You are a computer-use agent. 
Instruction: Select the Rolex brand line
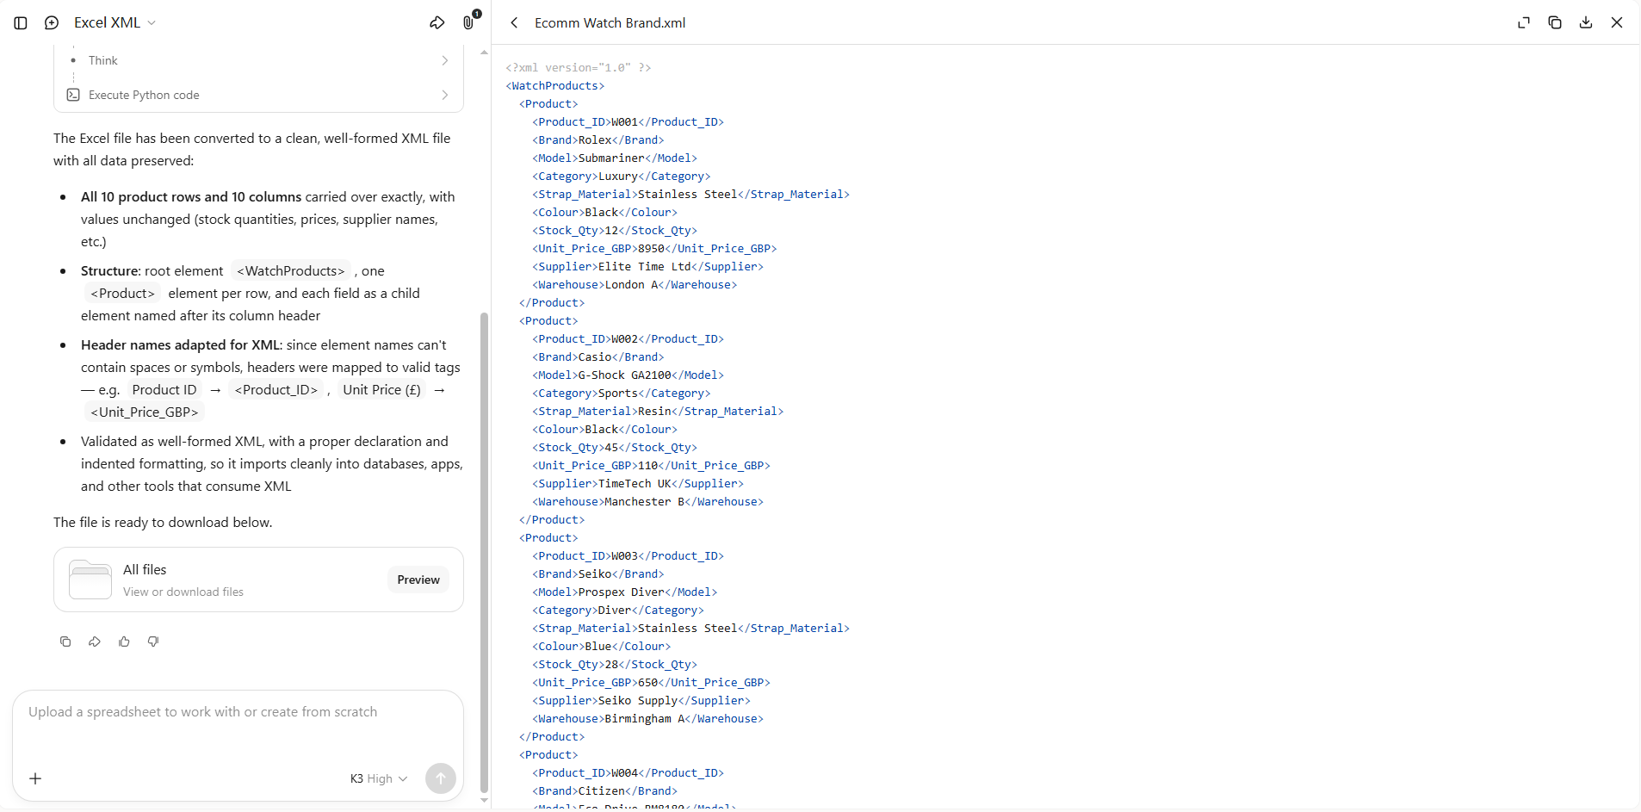598,140
